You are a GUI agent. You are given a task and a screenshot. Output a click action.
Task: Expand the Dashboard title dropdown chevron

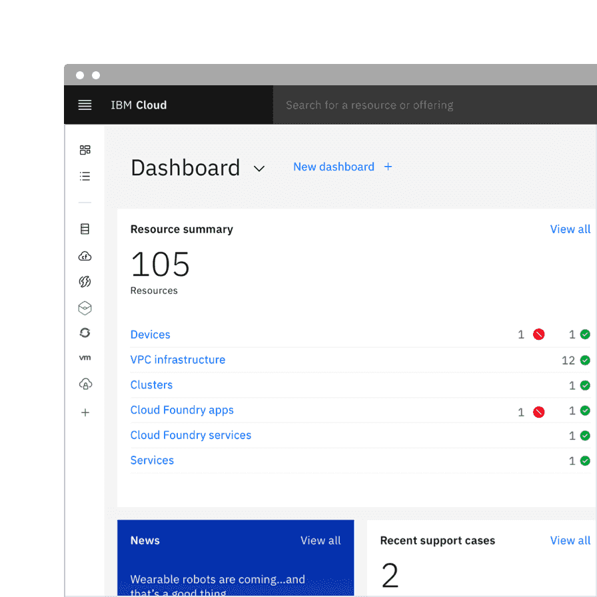pos(259,169)
